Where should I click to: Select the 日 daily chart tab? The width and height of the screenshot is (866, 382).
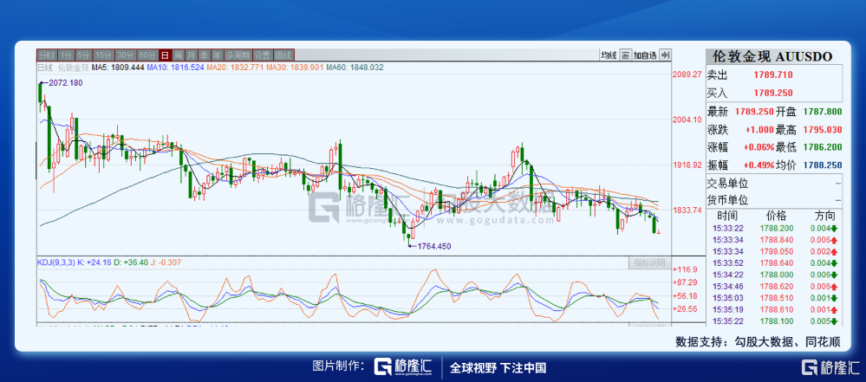pyautogui.click(x=165, y=55)
